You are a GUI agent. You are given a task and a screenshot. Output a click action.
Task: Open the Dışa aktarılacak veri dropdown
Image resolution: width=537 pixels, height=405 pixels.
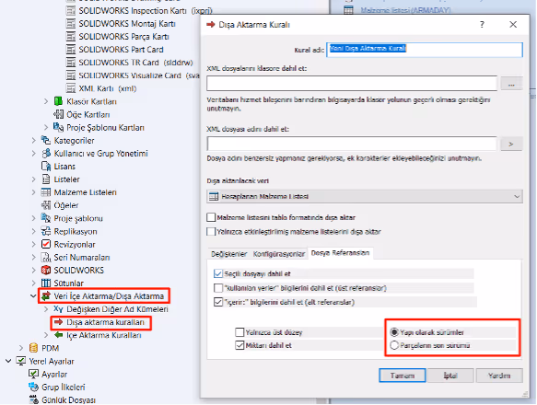365,196
